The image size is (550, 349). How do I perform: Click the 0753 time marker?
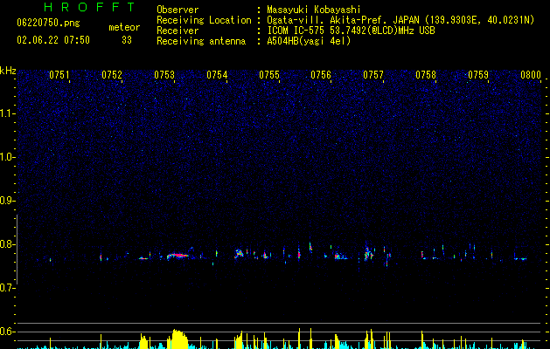coord(164,75)
